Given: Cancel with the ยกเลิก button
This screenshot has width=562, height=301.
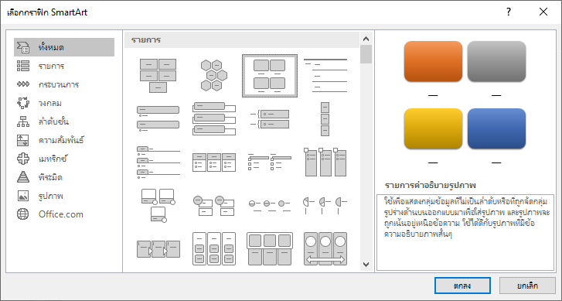Looking at the screenshot, I should click(x=527, y=286).
